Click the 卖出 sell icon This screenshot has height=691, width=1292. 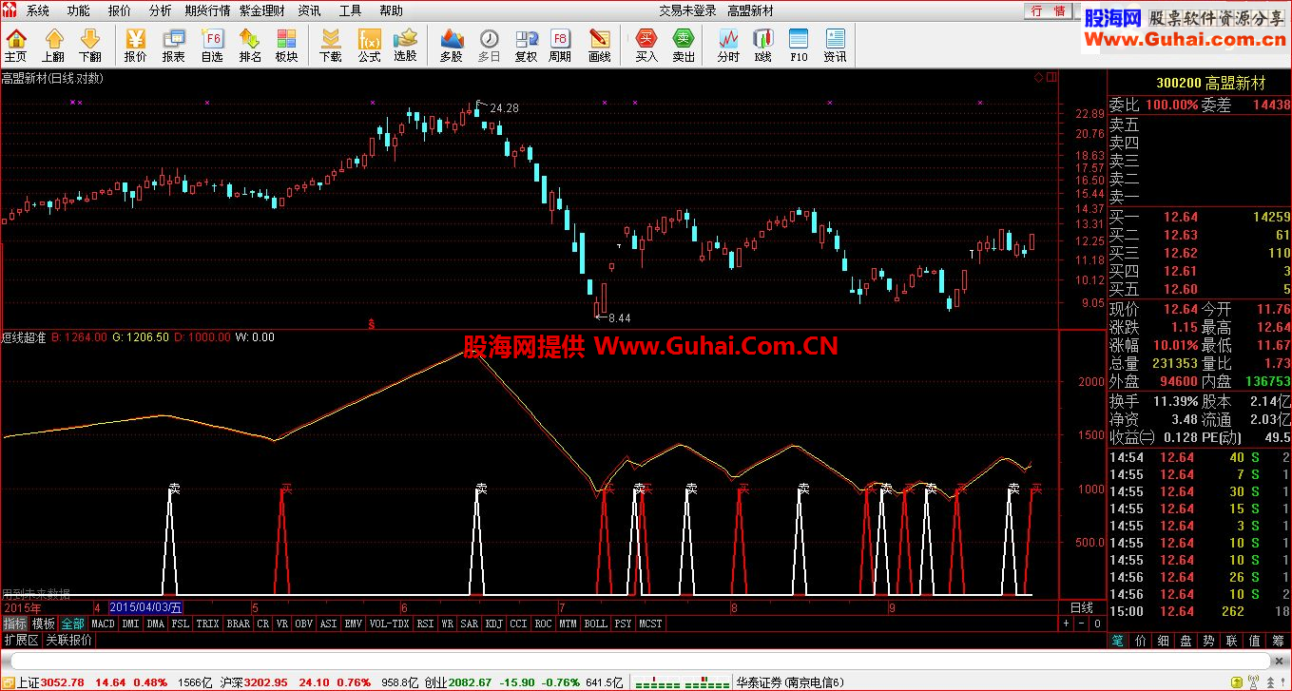pyautogui.click(x=684, y=45)
